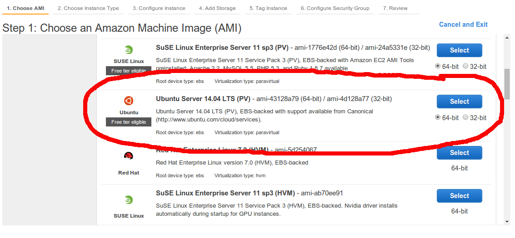
Task: Click the Ubuntu logo icon
Action: [129, 101]
